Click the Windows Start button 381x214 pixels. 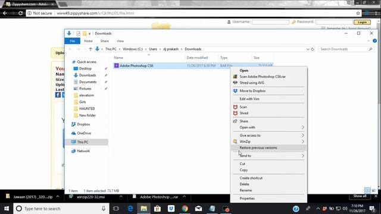[7, 209]
